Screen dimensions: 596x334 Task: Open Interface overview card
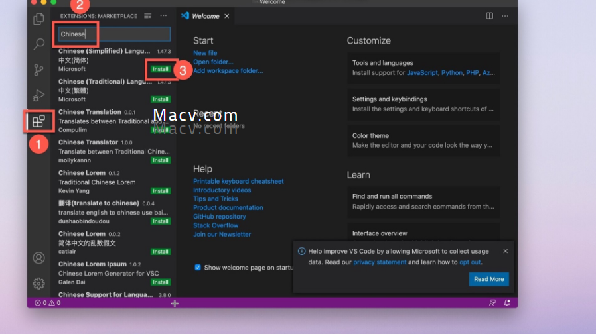tap(423, 232)
